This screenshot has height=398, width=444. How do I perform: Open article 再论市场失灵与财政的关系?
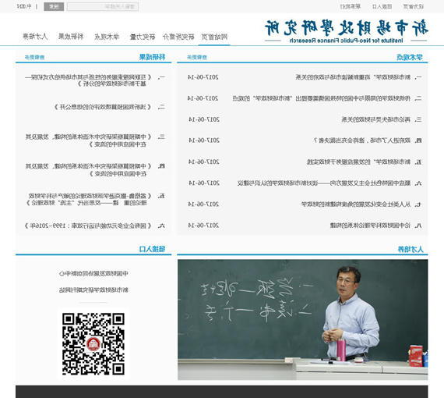[x=375, y=119]
